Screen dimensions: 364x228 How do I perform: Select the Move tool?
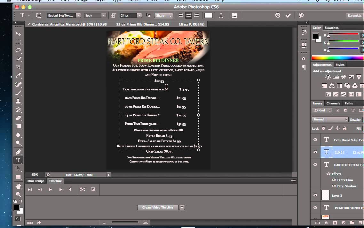(18, 34)
